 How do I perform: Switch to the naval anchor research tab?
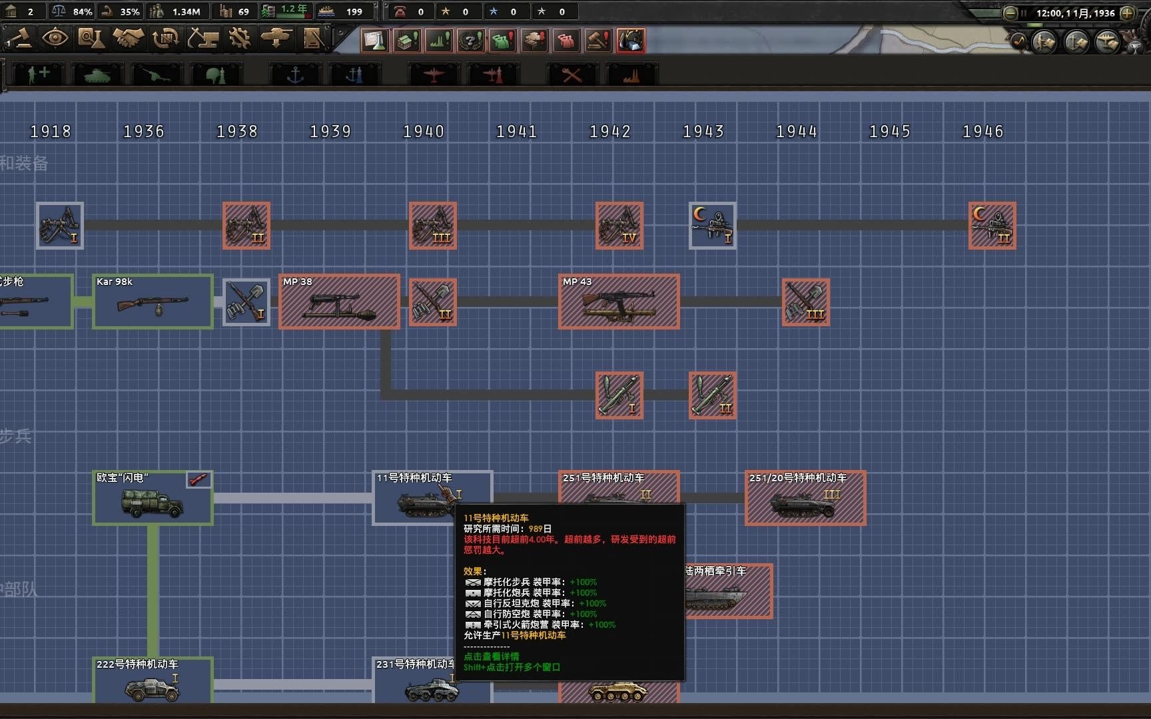[295, 74]
